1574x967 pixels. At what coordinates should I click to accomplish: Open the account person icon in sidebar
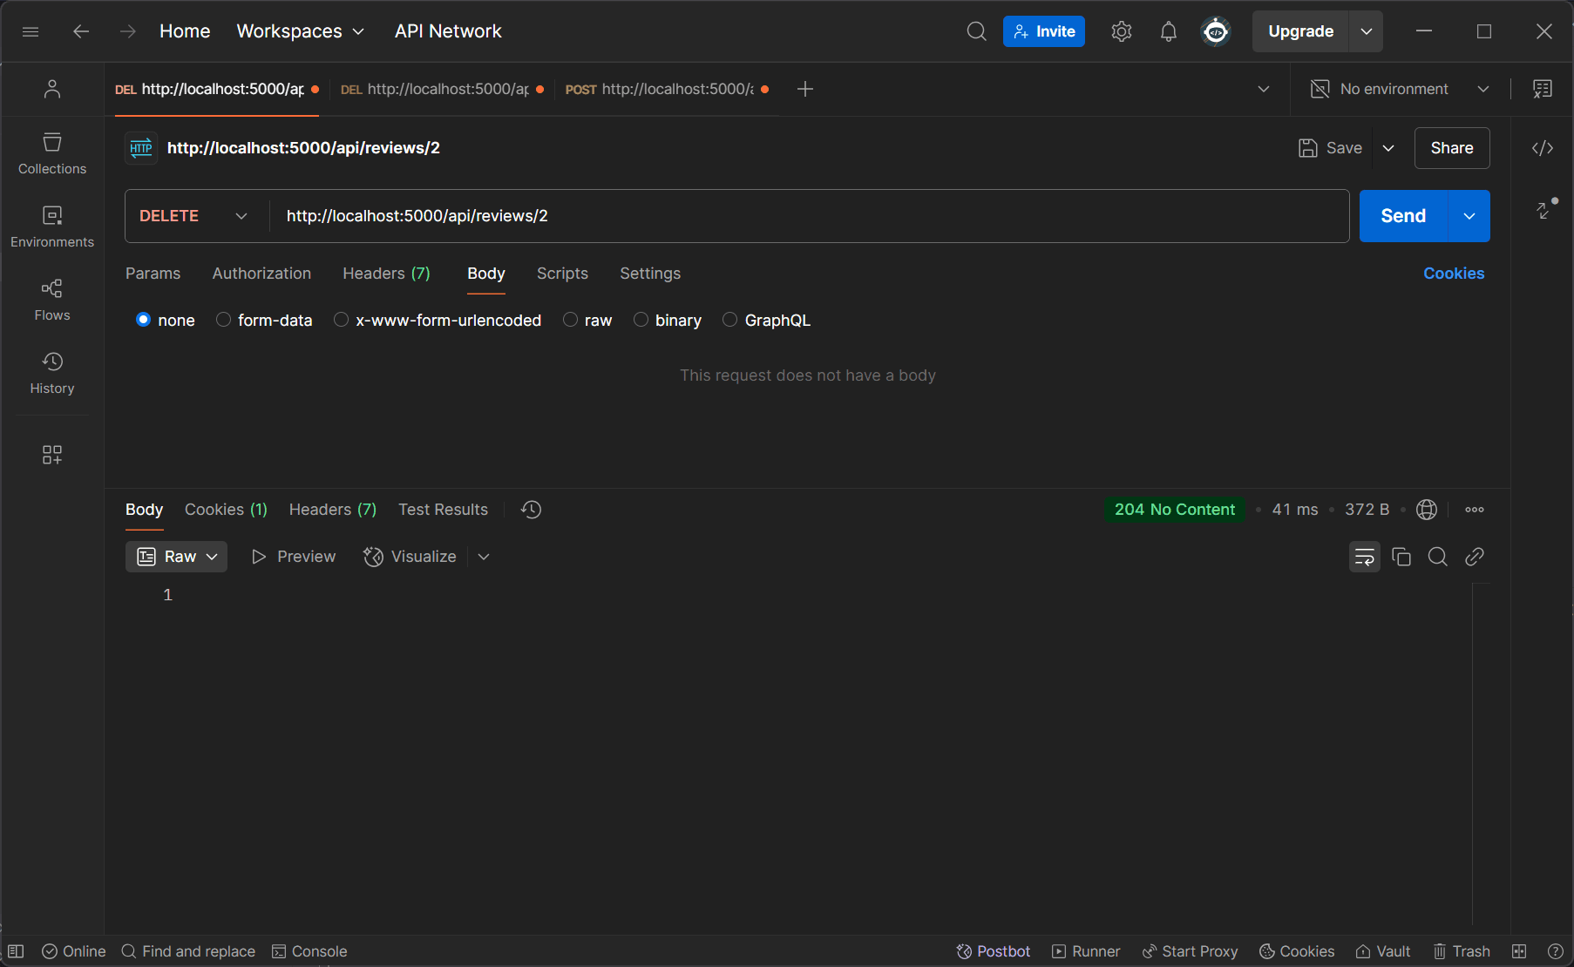click(x=52, y=89)
